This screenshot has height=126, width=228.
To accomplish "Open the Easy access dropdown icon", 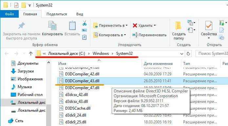I will pos(191,30).
